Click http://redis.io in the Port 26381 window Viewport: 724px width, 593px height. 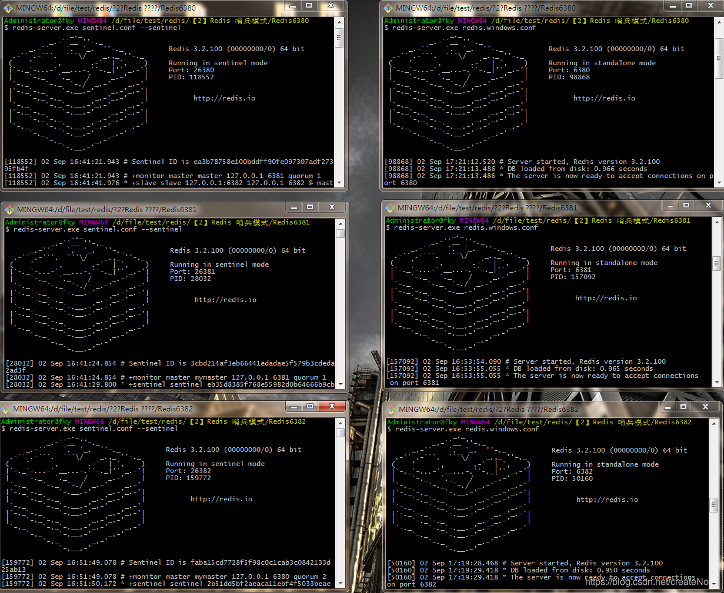point(225,300)
